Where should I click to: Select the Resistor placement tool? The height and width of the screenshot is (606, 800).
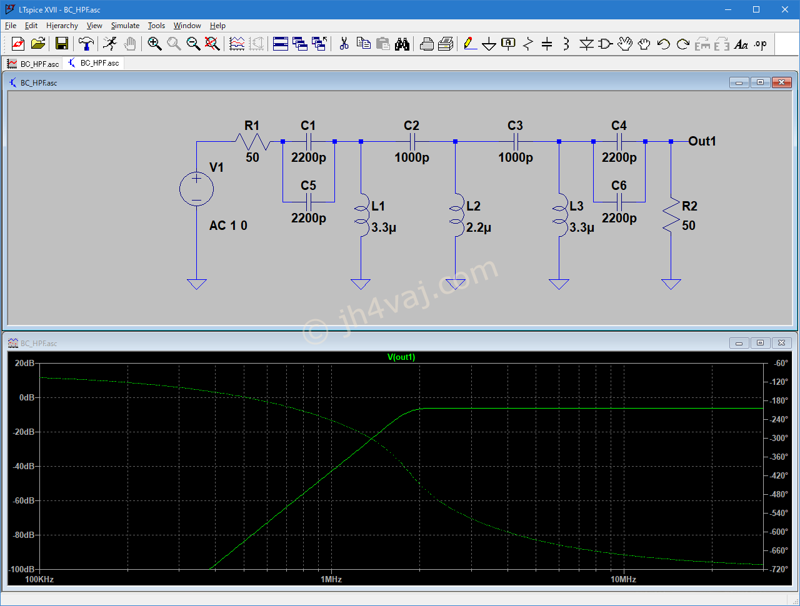click(528, 44)
